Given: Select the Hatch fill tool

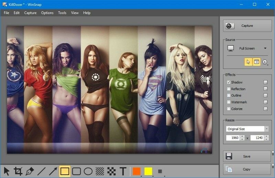Looking at the screenshot, I should [x=100, y=171].
